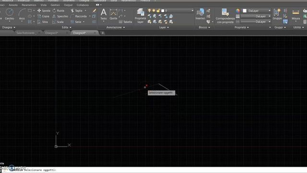Expand the Utilità panel

298,27
